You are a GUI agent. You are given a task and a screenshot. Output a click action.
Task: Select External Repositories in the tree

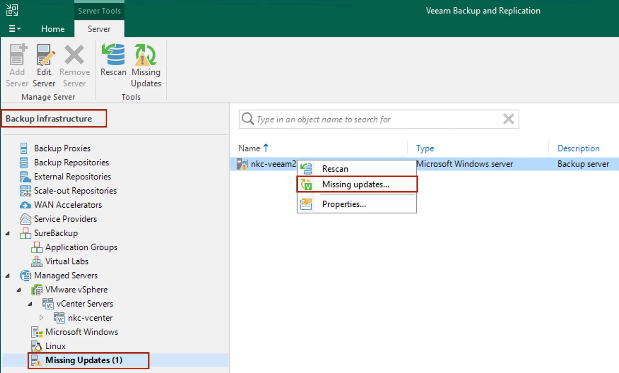pos(72,177)
